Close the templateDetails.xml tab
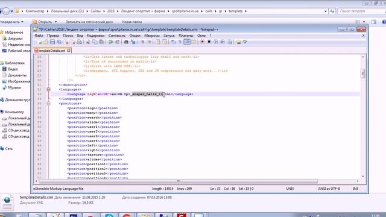 tap(69, 51)
